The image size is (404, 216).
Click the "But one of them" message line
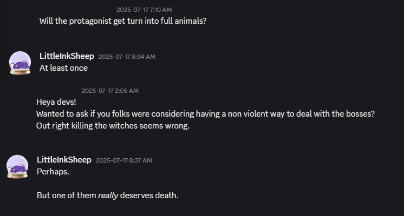pos(107,195)
